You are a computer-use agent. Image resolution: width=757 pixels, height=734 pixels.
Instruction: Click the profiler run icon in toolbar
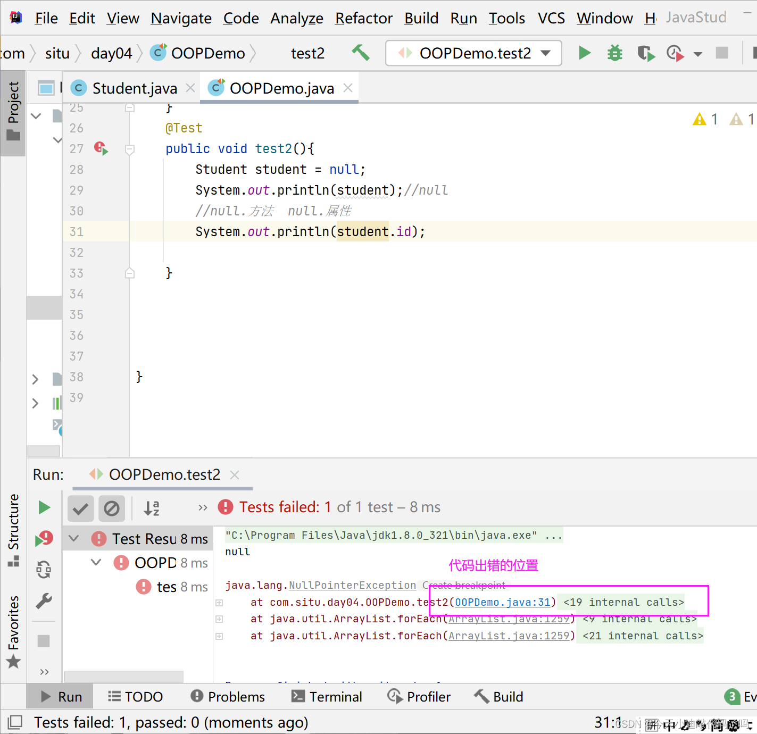(675, 53)
